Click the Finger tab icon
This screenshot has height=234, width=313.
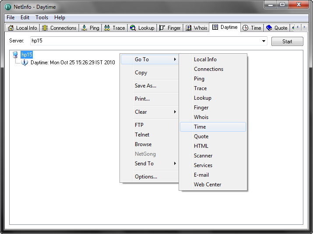162,28
